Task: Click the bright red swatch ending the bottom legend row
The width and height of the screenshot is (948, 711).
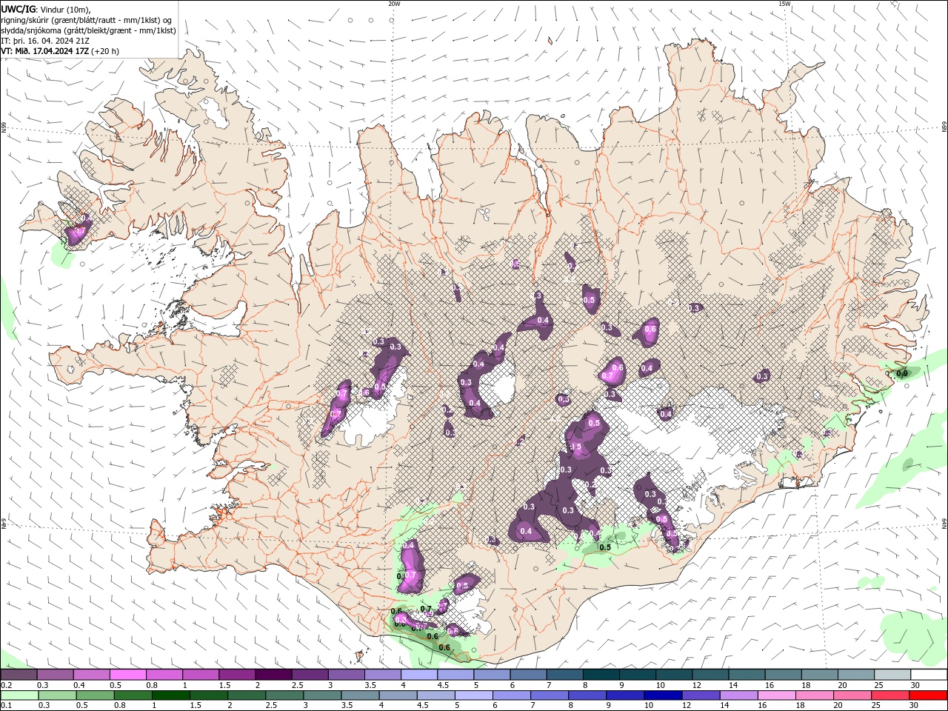Action: click(x=929, y=695)
